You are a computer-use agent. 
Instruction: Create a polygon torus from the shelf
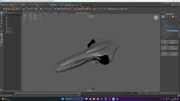(x=14, y=9)
